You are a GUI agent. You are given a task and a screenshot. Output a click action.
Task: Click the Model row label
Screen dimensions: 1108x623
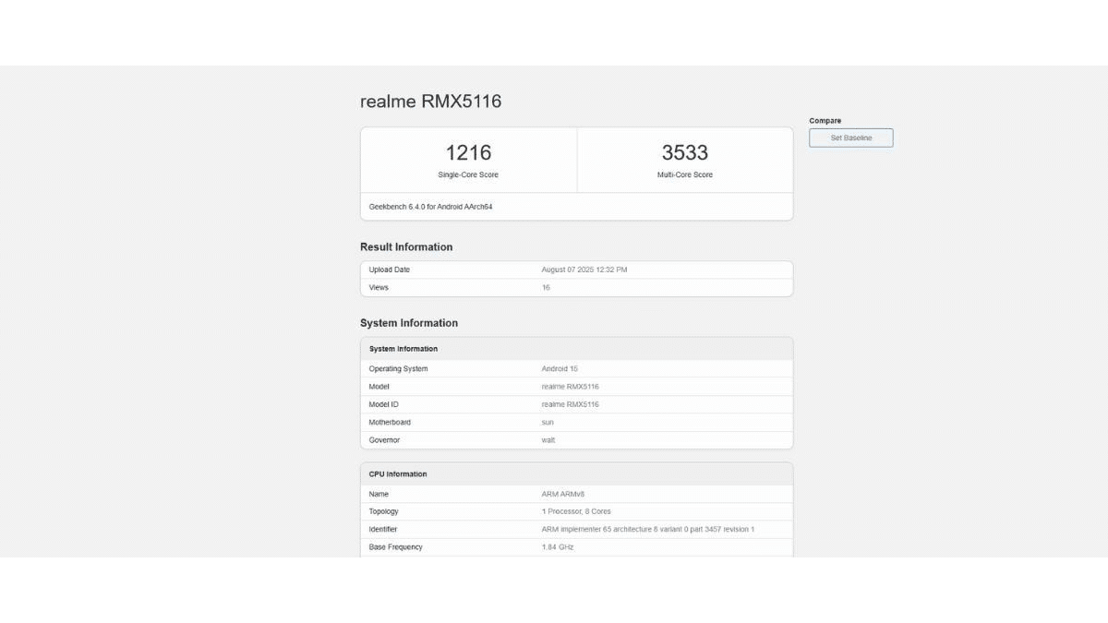coord(379,387)
